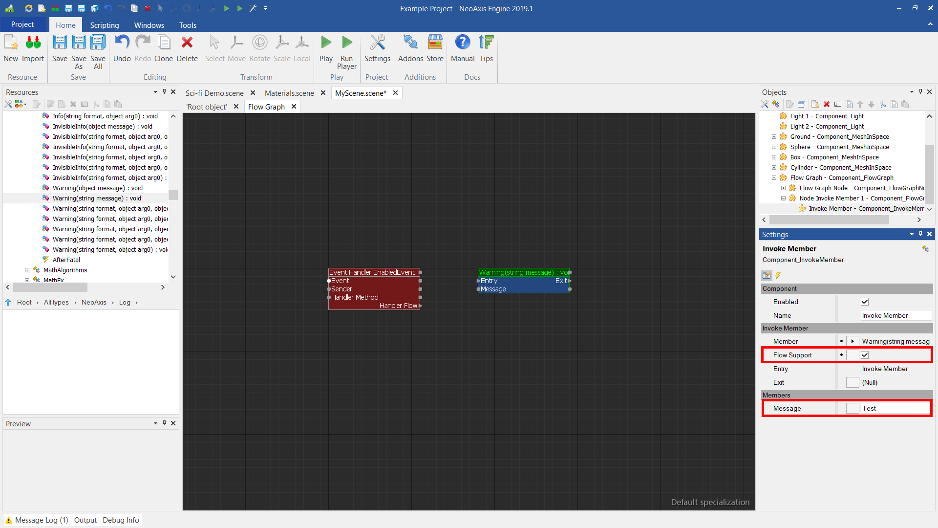Click the Message value input field
Screen dimensions: 938x528
895,408
